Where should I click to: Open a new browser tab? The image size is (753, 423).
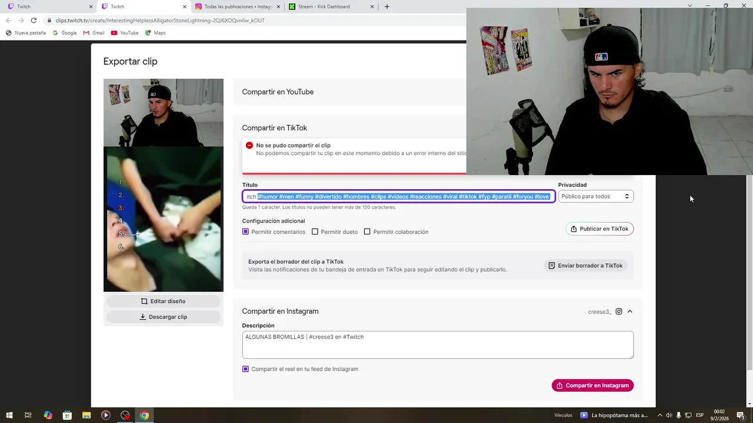[387, 6]
